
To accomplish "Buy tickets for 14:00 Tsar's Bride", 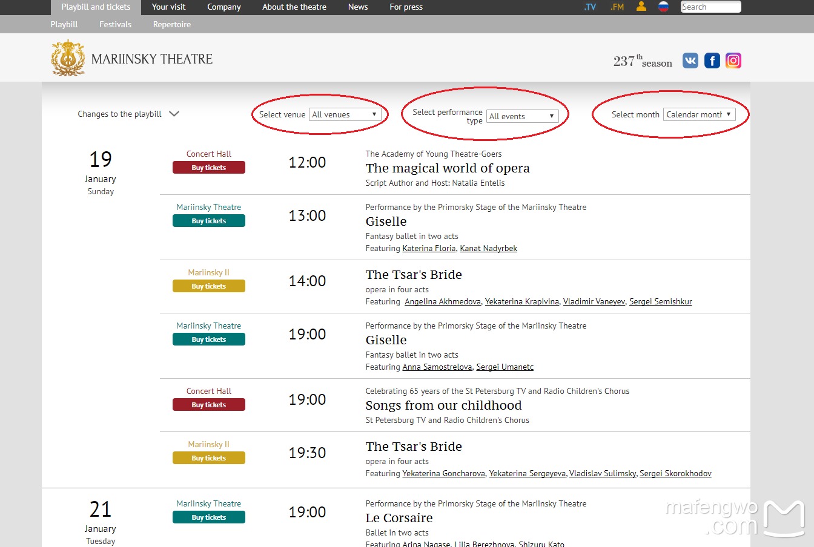I will 209,286.
